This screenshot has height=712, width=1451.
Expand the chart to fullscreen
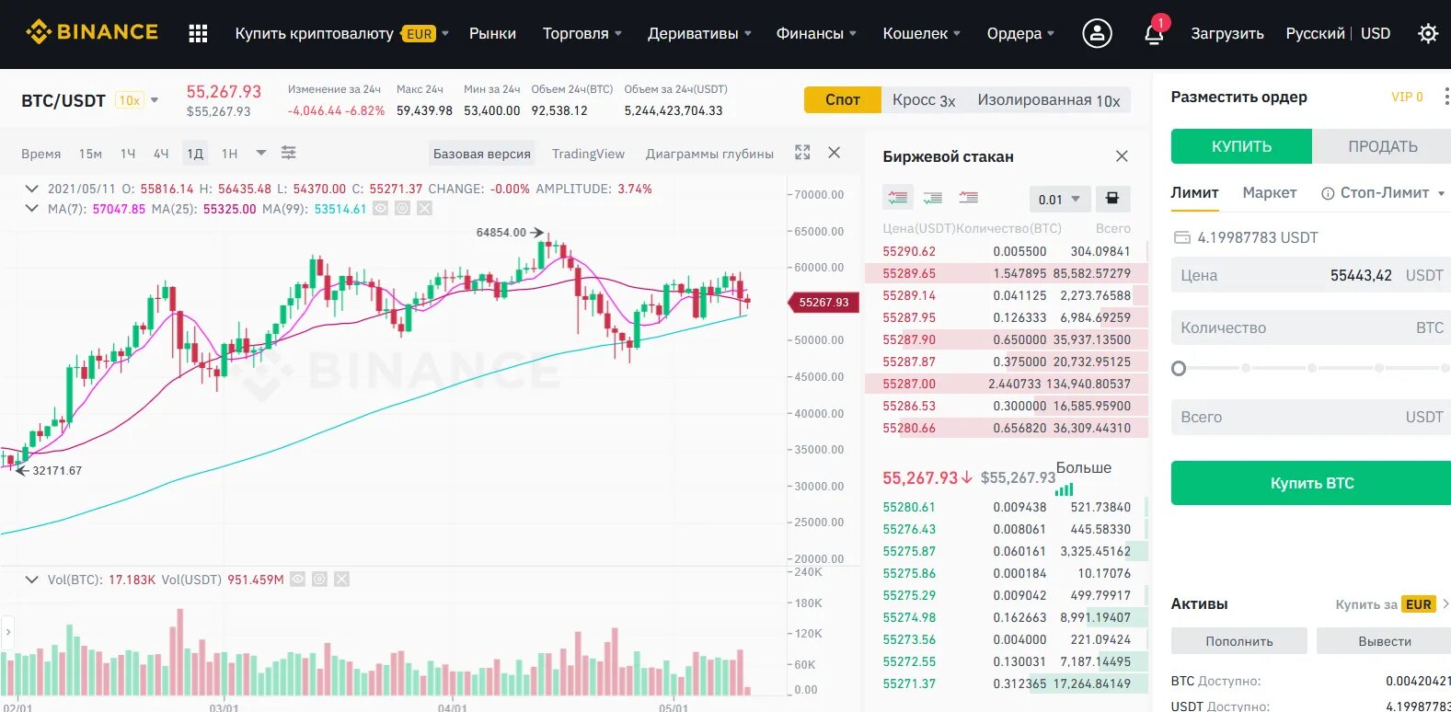coord(802,153)
